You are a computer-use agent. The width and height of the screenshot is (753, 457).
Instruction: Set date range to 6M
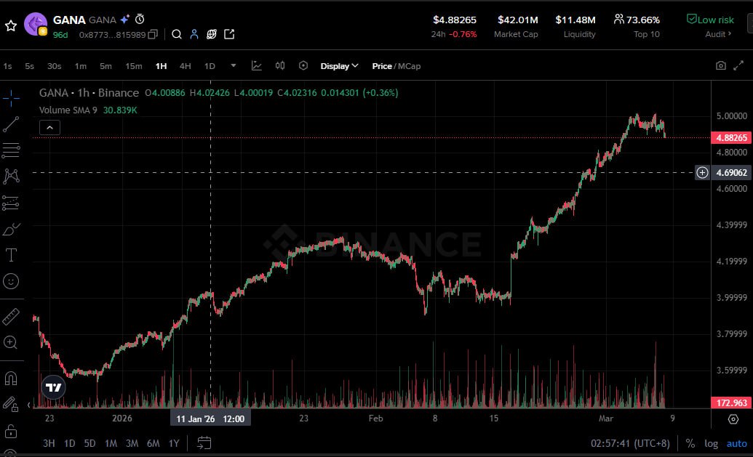tap(154, 443)
